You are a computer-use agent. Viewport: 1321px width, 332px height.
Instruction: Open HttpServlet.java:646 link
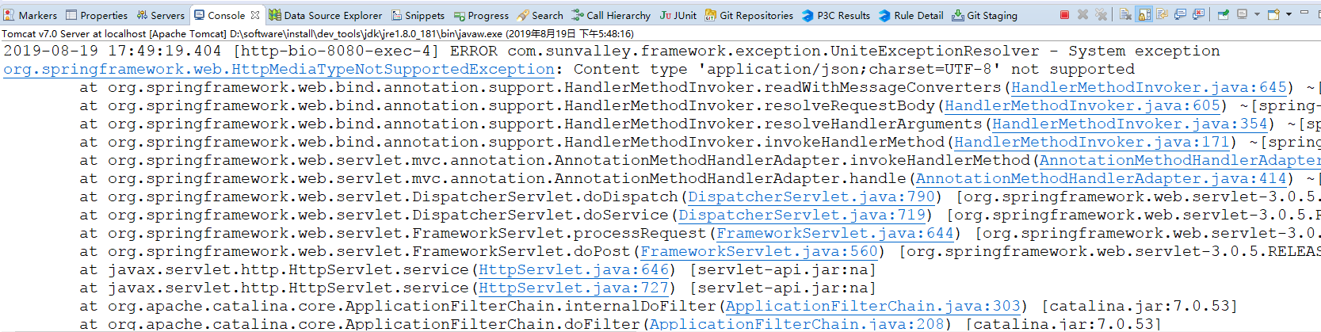(574, 269)
